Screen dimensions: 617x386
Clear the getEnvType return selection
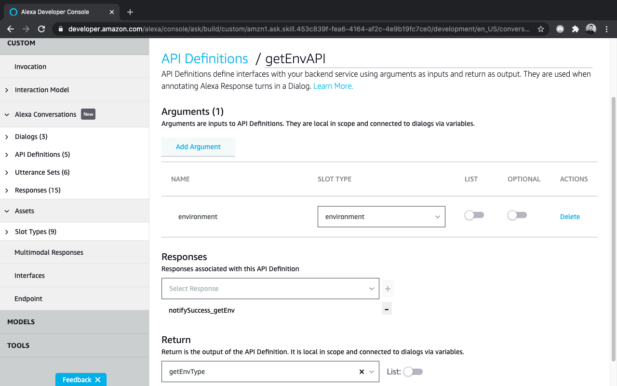(362, 372)
